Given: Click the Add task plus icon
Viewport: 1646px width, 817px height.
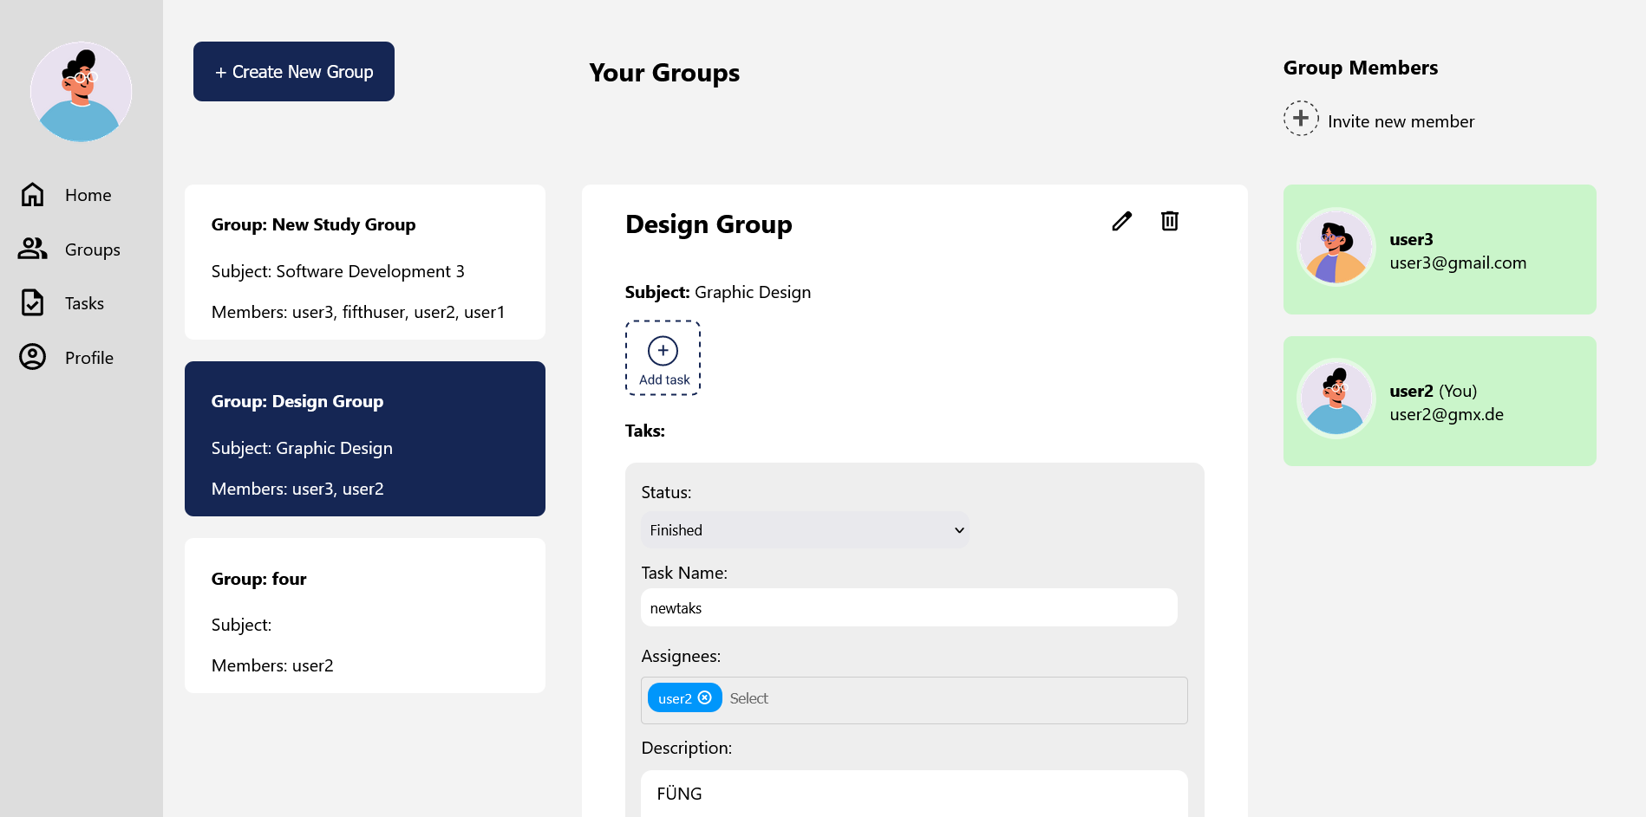Looking at the screenshot, I should [663, 352].
